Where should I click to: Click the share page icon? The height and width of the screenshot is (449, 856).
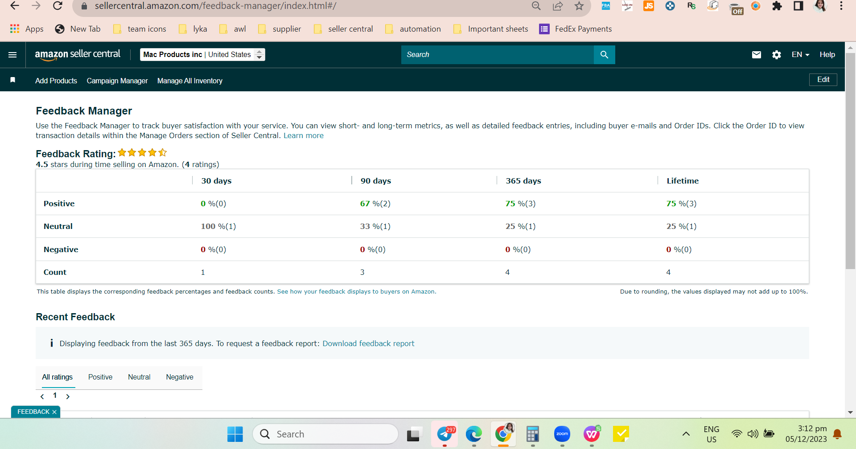coord(558,6)
